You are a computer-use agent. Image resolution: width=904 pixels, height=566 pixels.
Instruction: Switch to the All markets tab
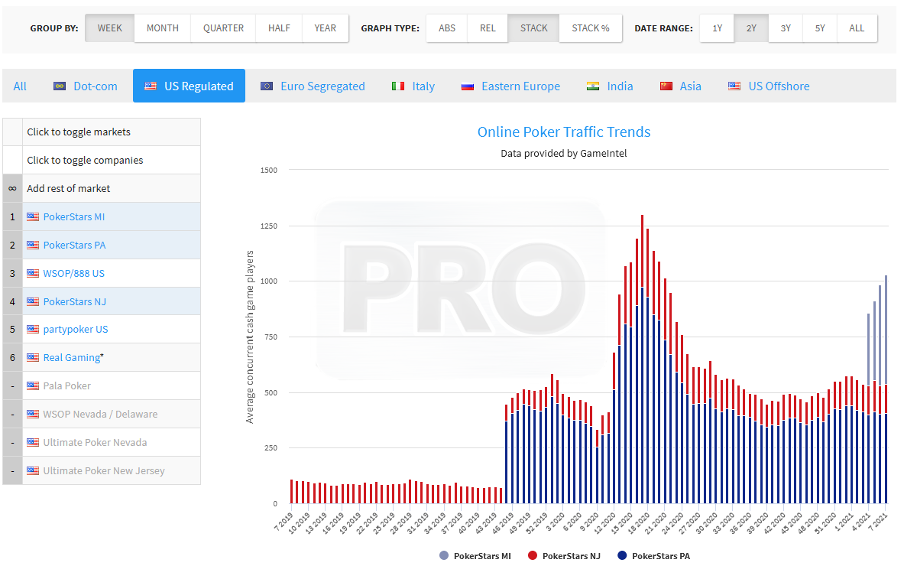pyautogui.click(x=20, y=86)
